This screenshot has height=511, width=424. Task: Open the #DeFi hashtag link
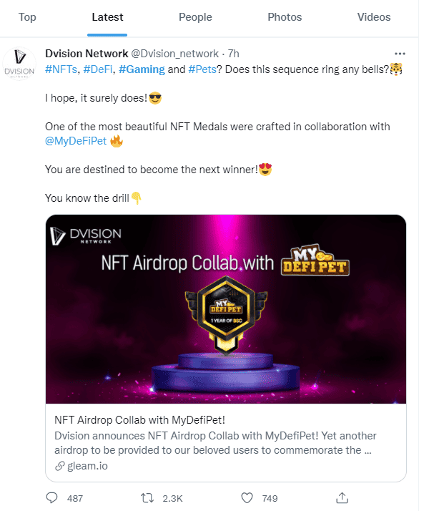pos(98,69)
